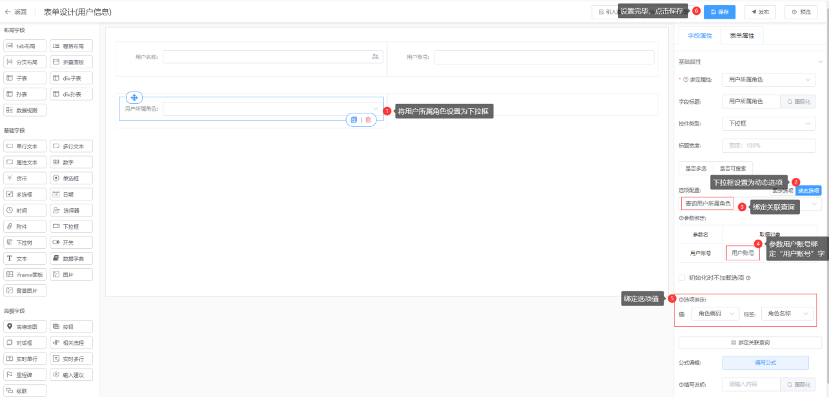Publish the form with 发布
Image resolution: width=829 pixels, height=397 pixels.
(x=760, y=12)
